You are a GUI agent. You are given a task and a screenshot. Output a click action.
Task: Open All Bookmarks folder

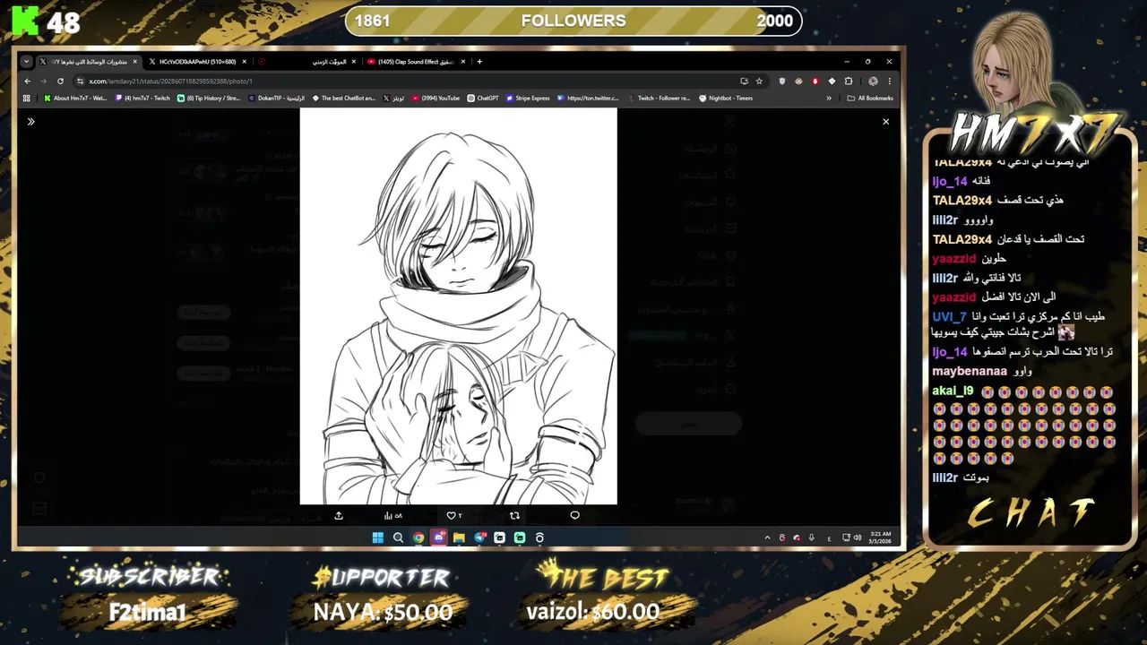(870, 99)
